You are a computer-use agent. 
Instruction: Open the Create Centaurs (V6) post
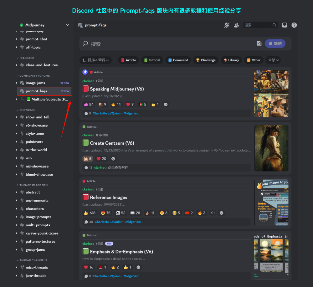click(x=112, y=143)
